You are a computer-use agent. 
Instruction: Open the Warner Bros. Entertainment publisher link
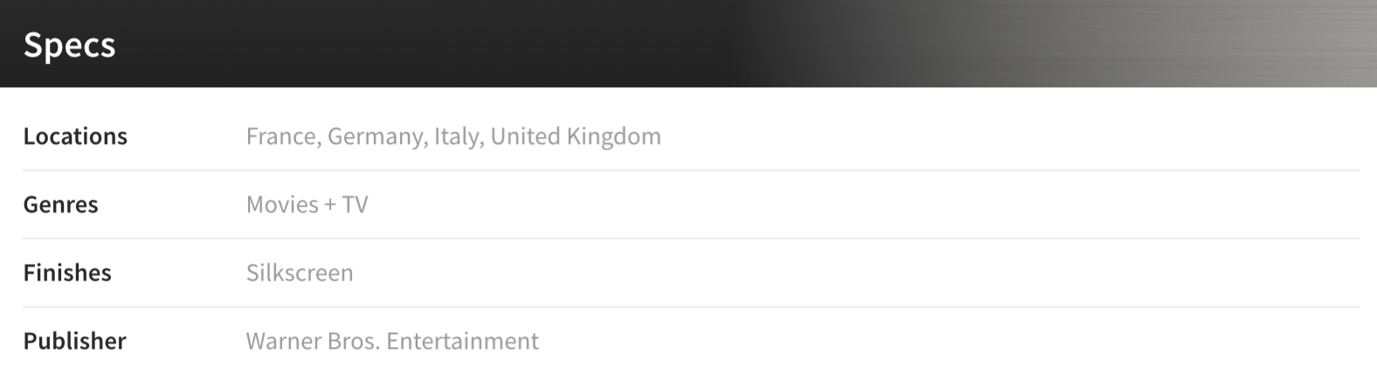click(x=392, y=340)
